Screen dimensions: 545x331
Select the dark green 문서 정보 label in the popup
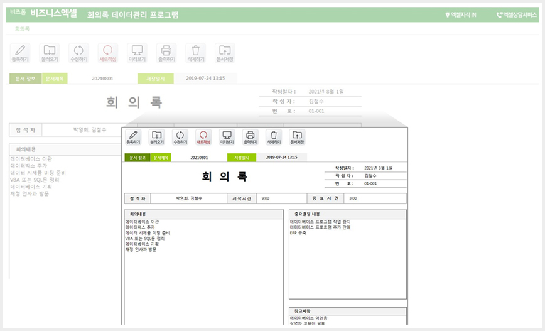click(x=138, y=158)
